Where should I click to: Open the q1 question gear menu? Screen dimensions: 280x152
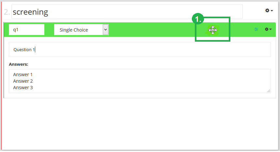pos(267,29)
